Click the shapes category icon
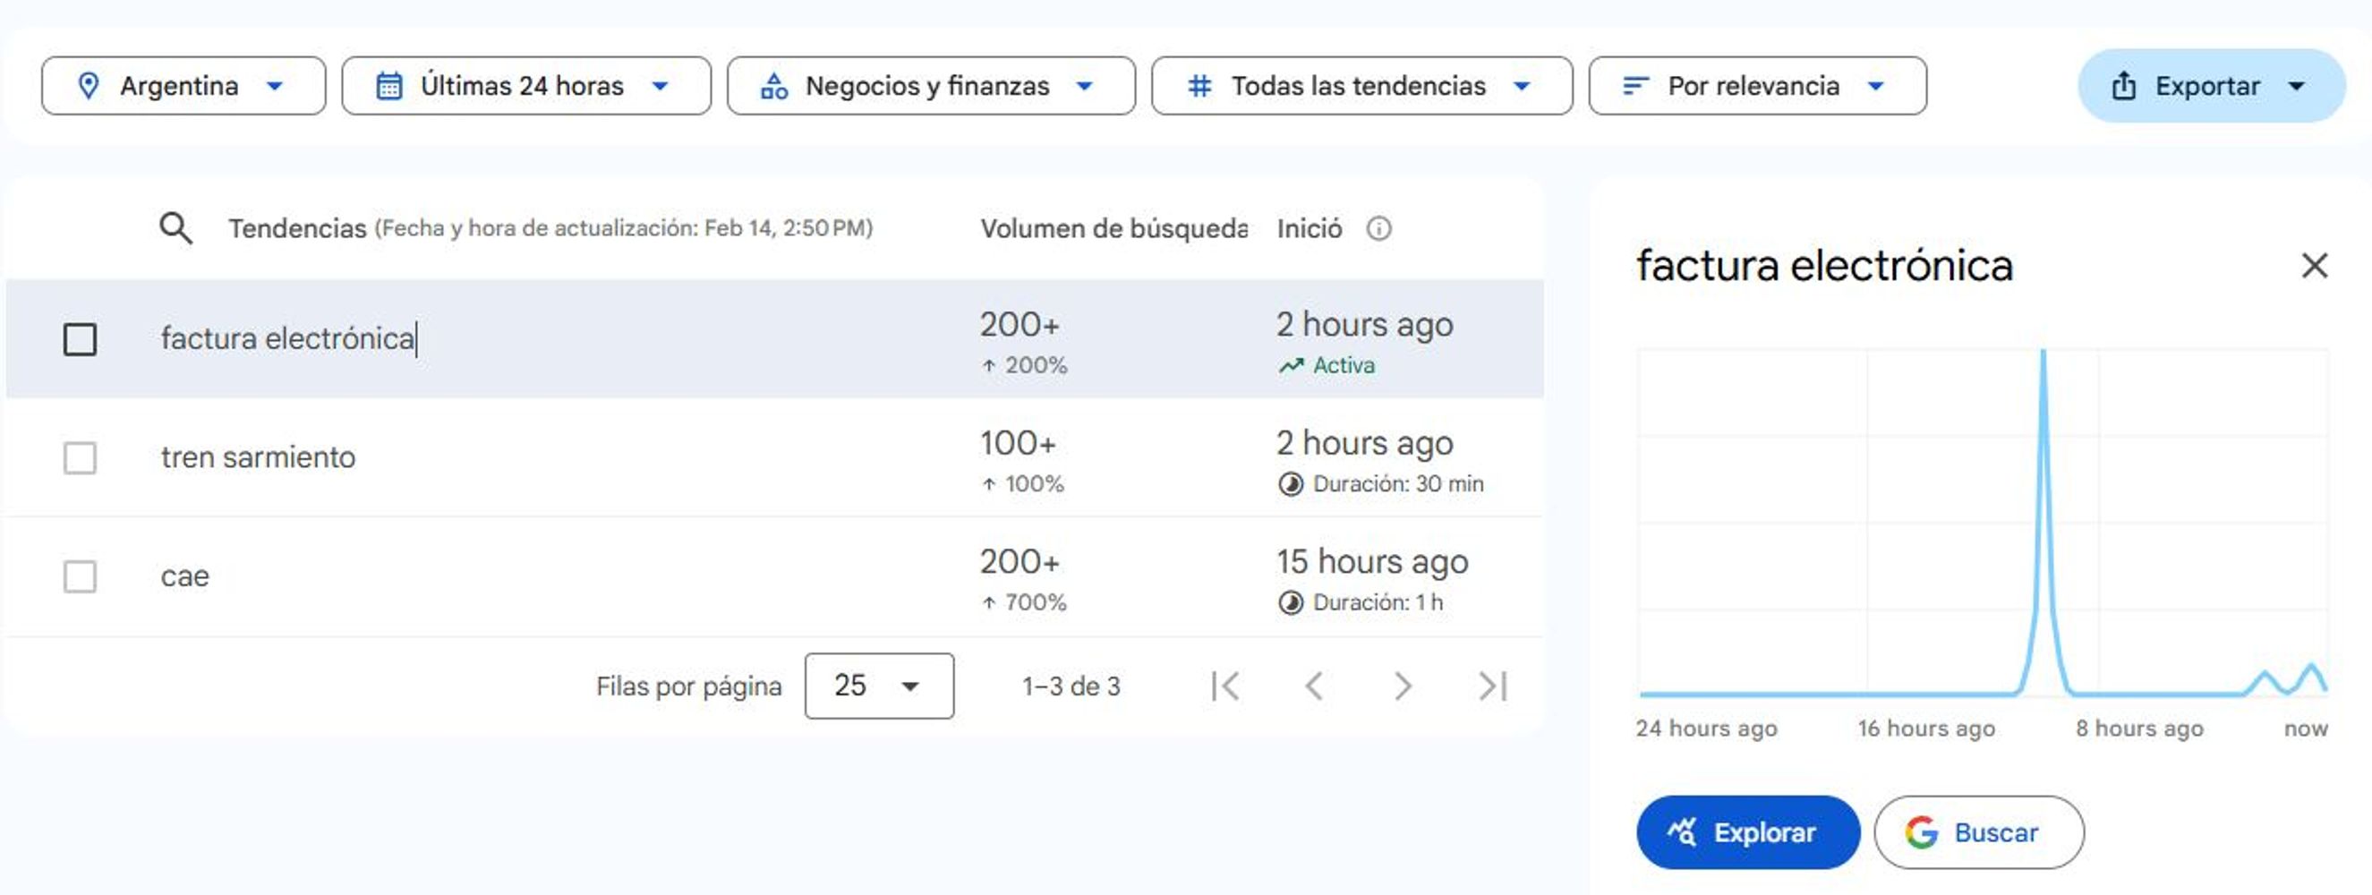The image size is (2372, 895). click(x=773, y=86)
